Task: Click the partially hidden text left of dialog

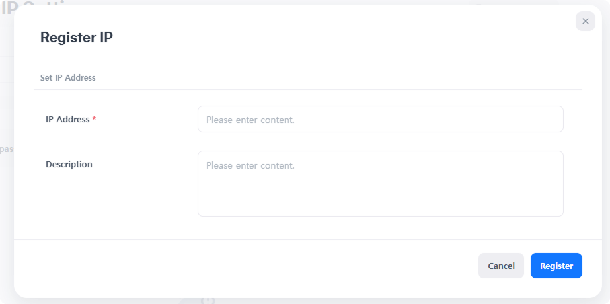Action: (6, 149)
